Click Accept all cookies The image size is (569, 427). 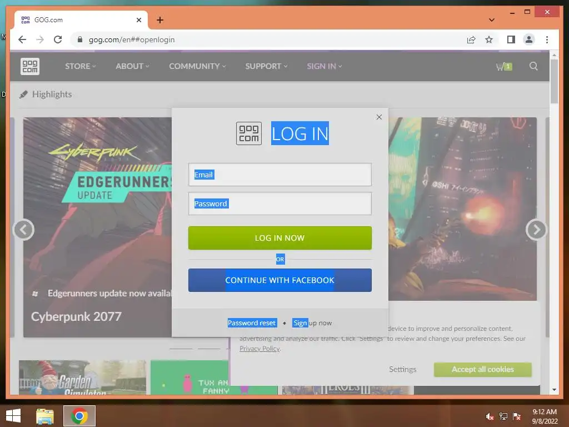click(x=483, y=369)
